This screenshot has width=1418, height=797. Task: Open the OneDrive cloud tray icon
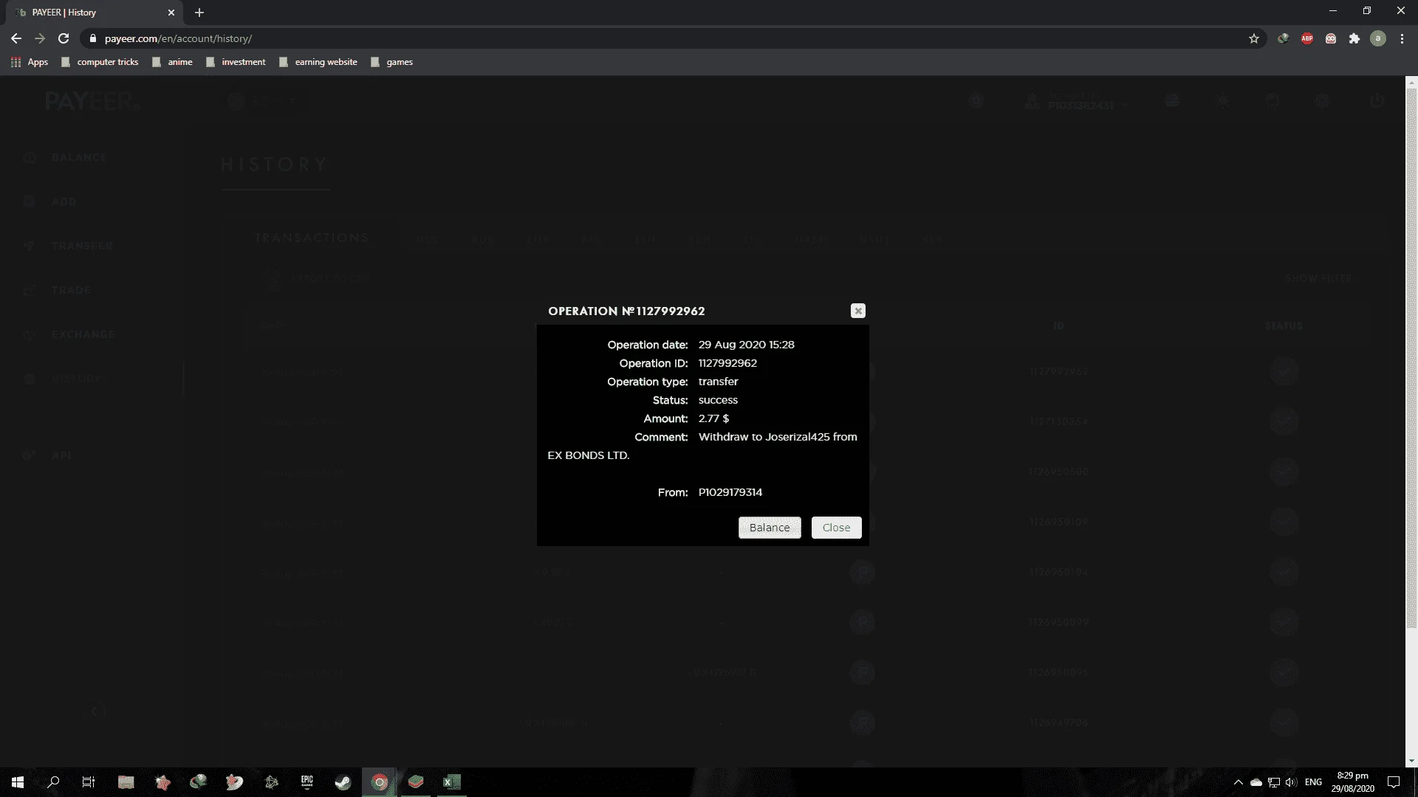click(1256, 782)
